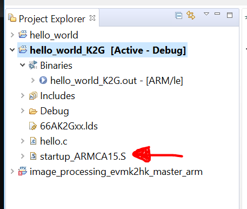Expand the Includes node
This screenshot has height=209, width=247.
coord(23,95)
